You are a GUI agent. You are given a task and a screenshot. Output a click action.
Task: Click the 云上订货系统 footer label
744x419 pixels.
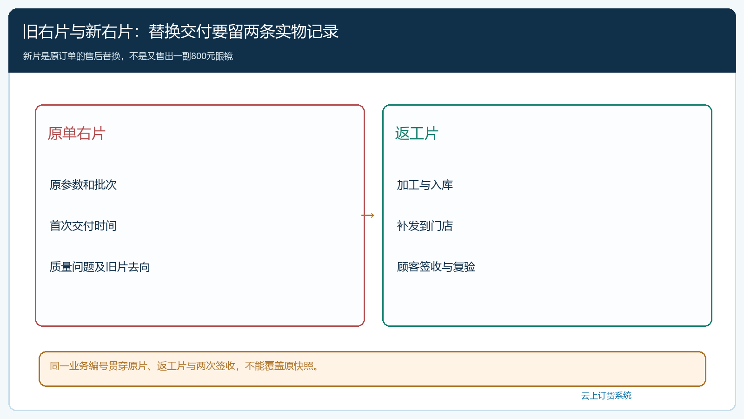[606, 396]
